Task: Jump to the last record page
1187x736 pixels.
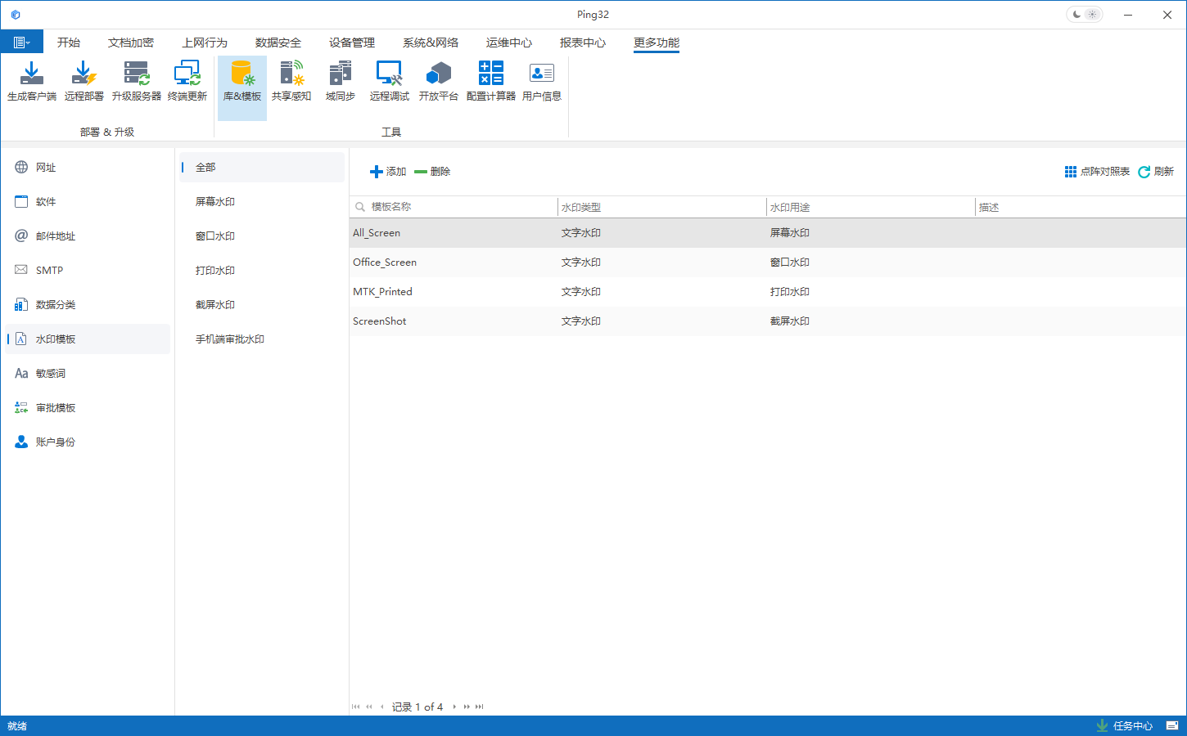Action: [480, 707]
